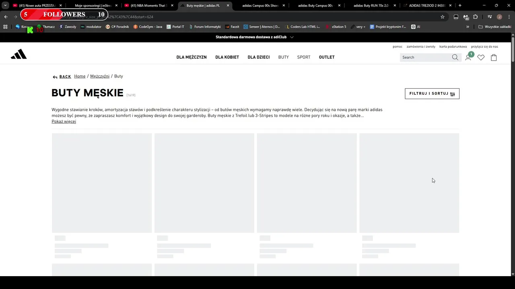Open the media control icon in toolbar
The height and width of the screenshot is (289, 515).
pyautogui.click(x=490, y=17)
